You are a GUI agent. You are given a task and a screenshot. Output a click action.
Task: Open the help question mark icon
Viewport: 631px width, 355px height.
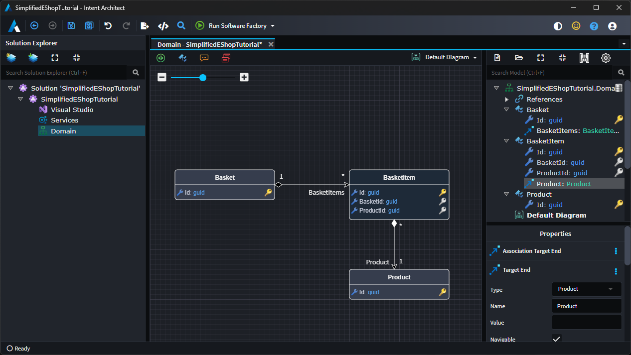point(594,26)
